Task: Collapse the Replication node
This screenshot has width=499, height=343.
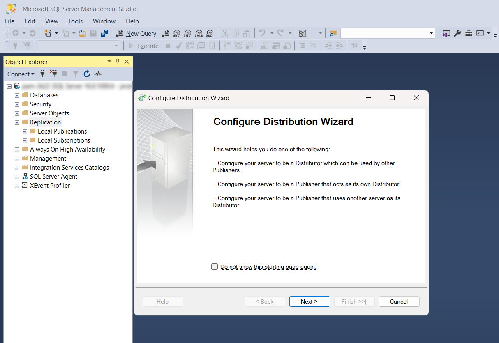Action: [x=16, y=122]
